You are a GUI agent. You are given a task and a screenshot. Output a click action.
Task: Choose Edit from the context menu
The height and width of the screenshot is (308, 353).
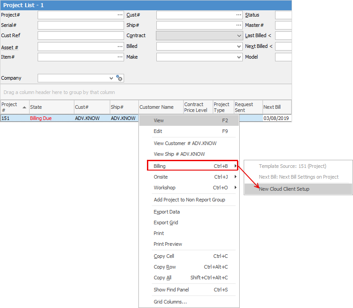pyautogui.click(x=189, y=131)
